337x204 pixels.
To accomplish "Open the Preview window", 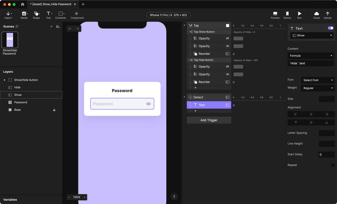I will pyautogui.click(x=275, y=15).
